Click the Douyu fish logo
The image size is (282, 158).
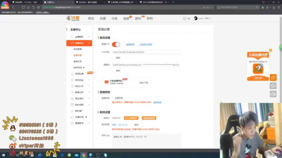73,18
